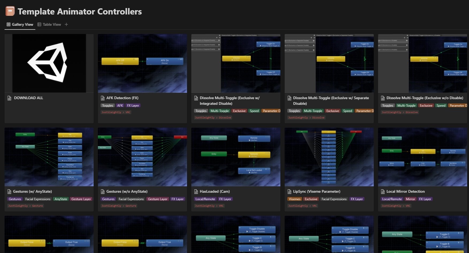Click FX Layer tag on Gestures (w/o AnyState)

(177, 199)
